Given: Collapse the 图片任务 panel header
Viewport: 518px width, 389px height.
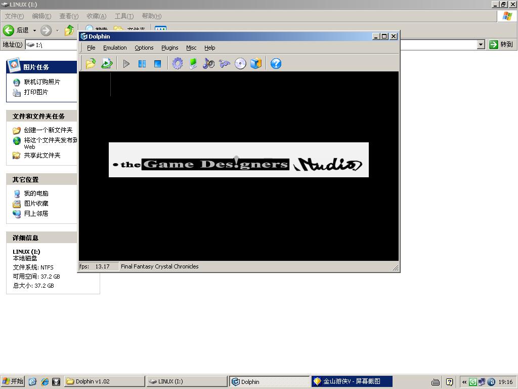Looking at the screenshot, I should (x=41, y=67).
